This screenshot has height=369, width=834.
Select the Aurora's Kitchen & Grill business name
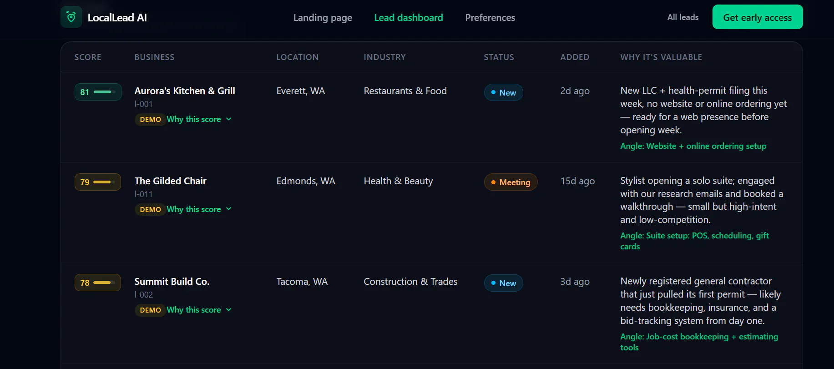185,91
